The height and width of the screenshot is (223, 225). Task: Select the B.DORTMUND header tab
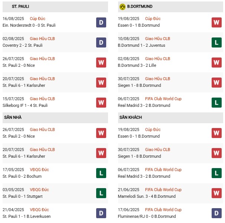click(x=140, y=7)
